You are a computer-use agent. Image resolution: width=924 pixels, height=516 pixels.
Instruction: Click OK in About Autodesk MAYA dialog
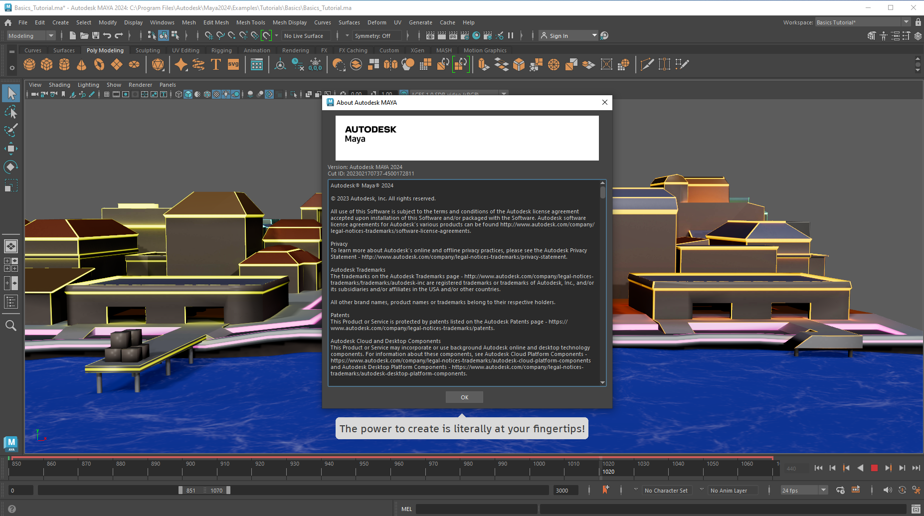(464, 397)
